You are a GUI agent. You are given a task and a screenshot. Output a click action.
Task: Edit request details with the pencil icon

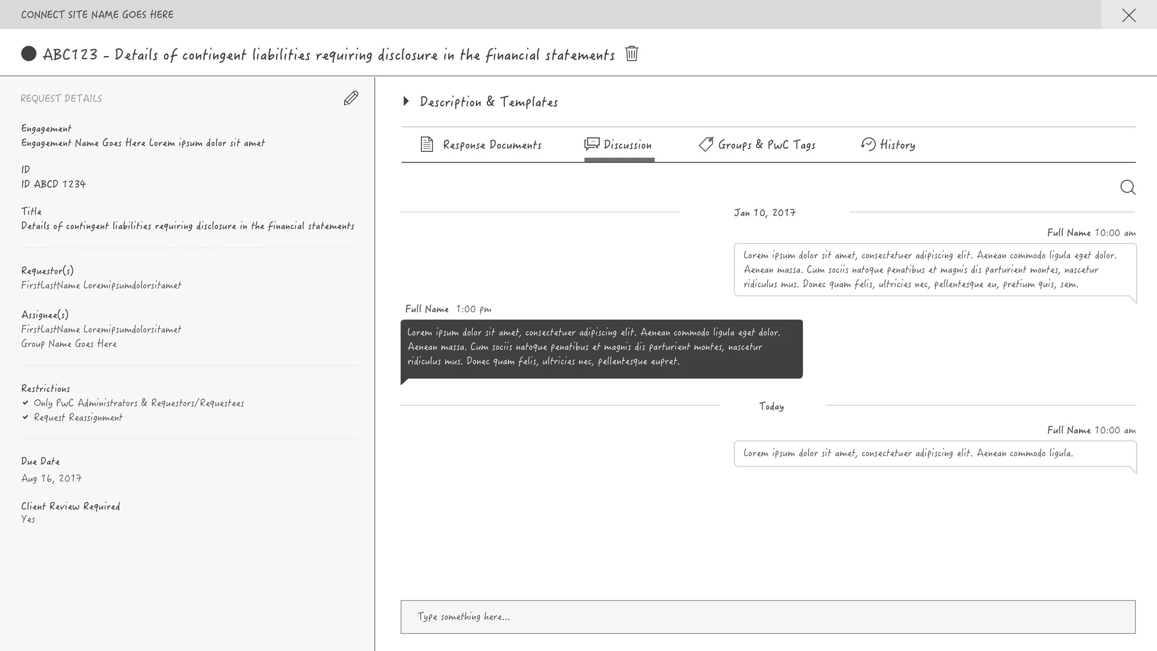pyautogui.click(x=351, y=98)
